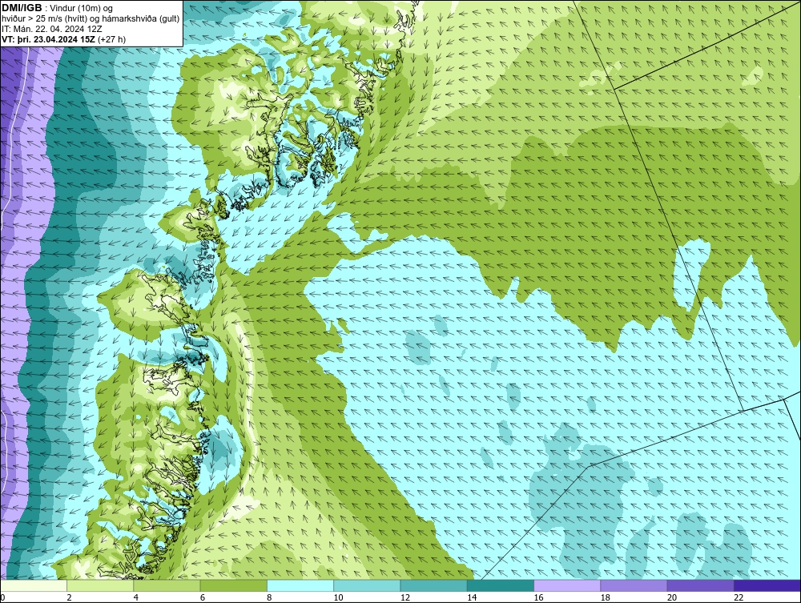Click the 8–10 m/s light cyan legend swatch

[300, 586]
